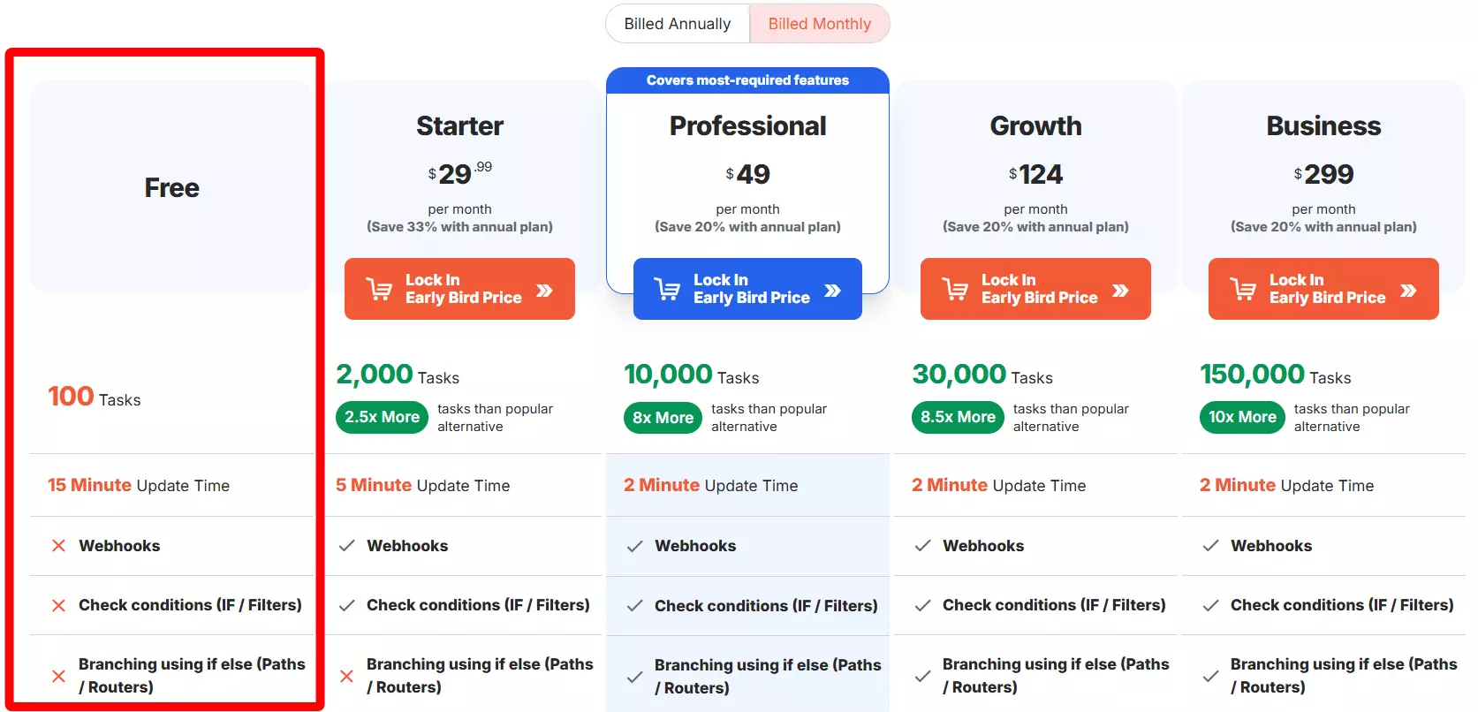Select the Billed Monthly option
1478x712 pixels.
pyautogui.click(x=819, y=24)
